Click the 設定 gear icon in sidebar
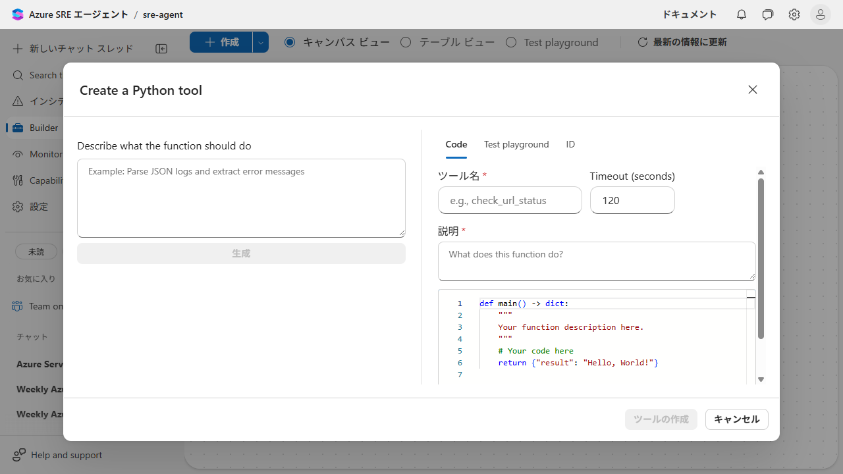Viewport: 843px width, 474px height. (18, 207)
